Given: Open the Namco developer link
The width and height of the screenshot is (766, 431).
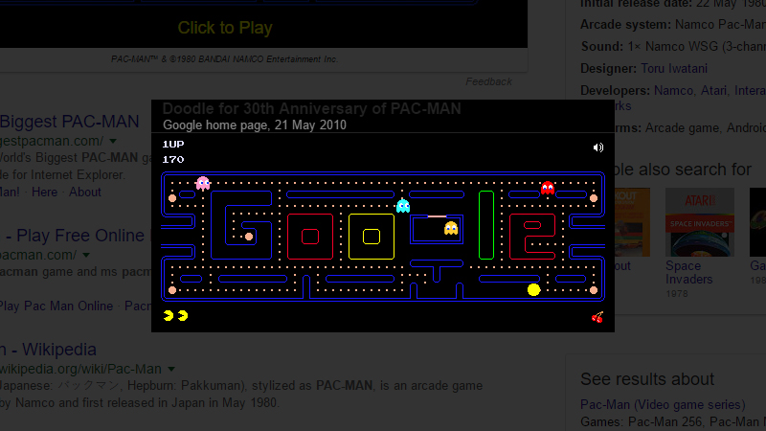Looking at the screenshot, I should [673, 90].
